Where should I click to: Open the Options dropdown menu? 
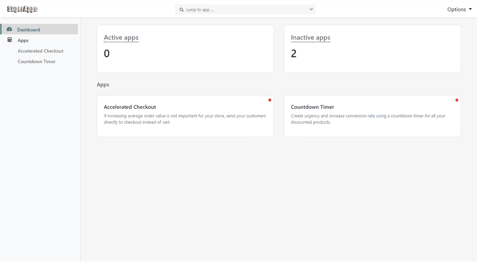coord(456,9)
